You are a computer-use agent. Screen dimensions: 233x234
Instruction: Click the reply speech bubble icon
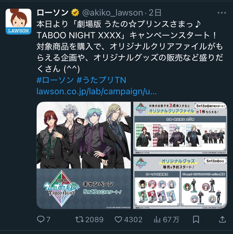(x=40, y=219)
